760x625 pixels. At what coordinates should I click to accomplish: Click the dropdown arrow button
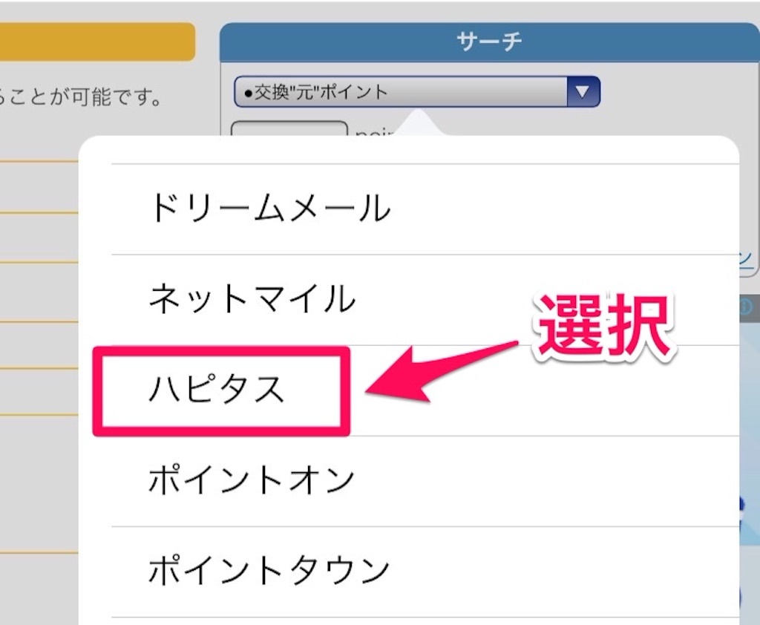coord(583,91)
